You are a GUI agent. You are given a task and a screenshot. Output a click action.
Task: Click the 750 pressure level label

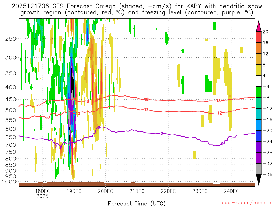click(x=11, y=152)
